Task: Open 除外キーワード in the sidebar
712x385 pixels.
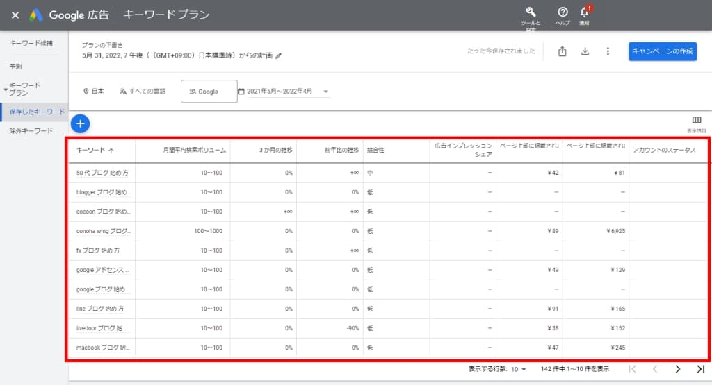Action: click(x=31, y=131)
